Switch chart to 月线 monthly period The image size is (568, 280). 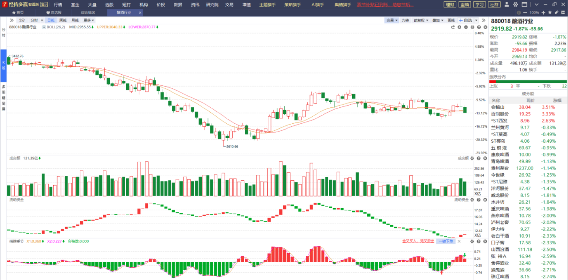click(75, 20)
